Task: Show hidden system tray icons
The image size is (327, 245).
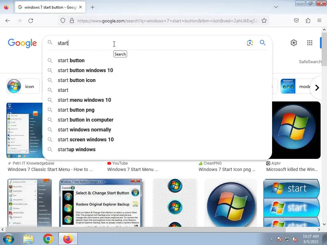Action: click(x=271, y=239)
